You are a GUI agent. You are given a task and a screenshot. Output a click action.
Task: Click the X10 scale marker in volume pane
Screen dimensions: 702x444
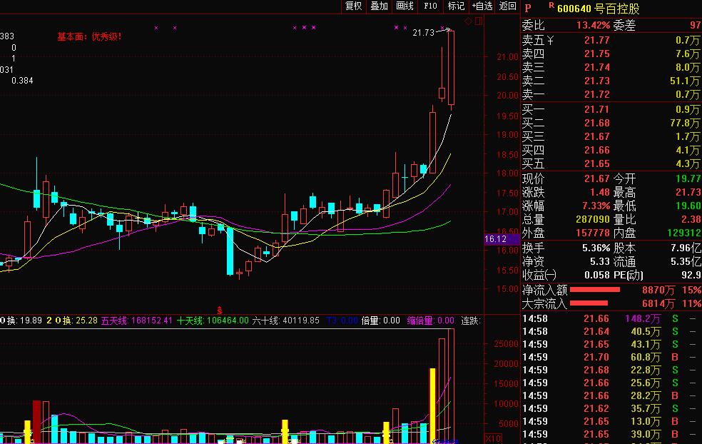pos(493,438)
